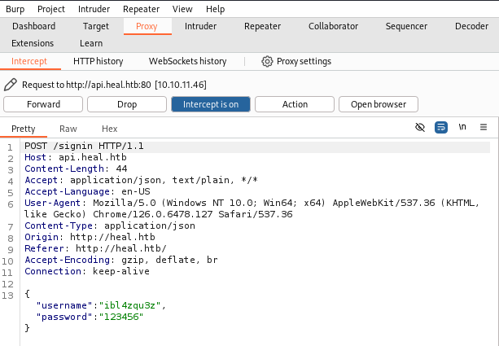Switch to WebSockets history tab
This screenshot has height=346, width=499.
[187, 61]
